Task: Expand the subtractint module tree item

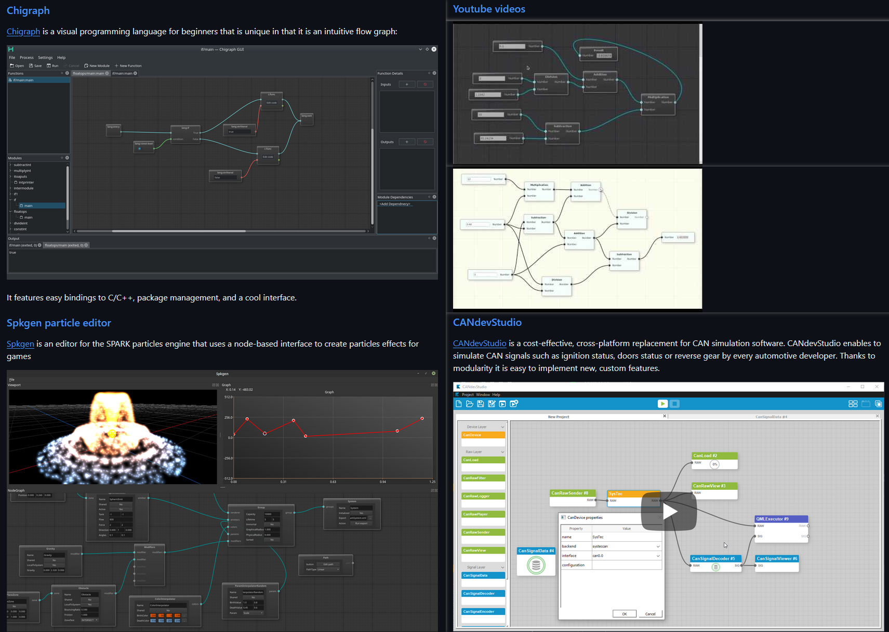Action: tap(10, 165)
